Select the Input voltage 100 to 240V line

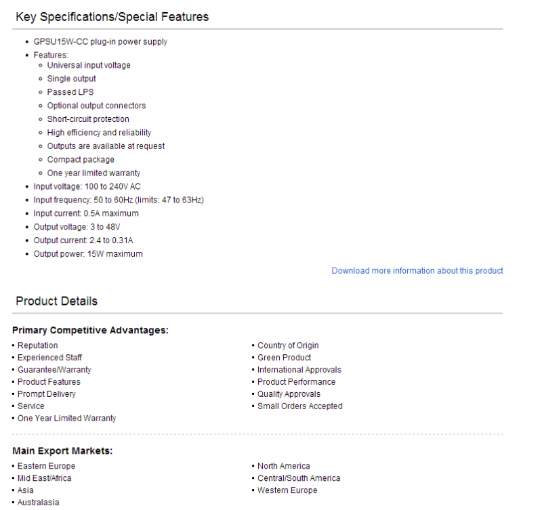(87, 186)
